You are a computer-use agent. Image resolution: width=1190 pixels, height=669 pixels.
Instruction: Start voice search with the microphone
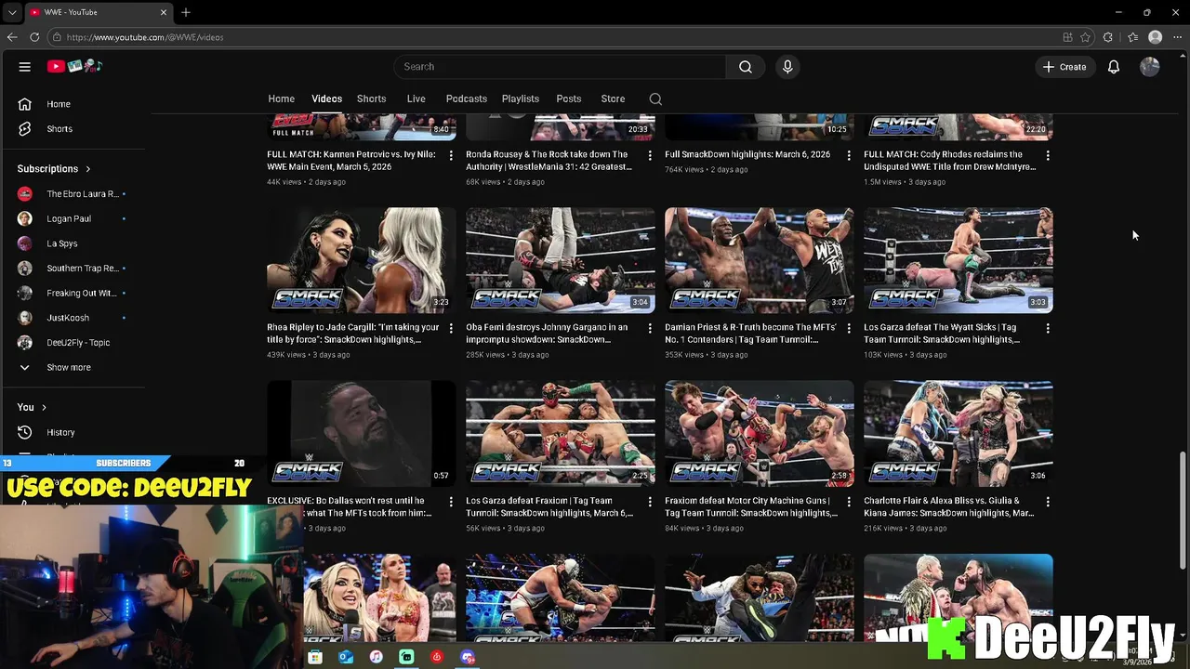(x=787, y=67)
